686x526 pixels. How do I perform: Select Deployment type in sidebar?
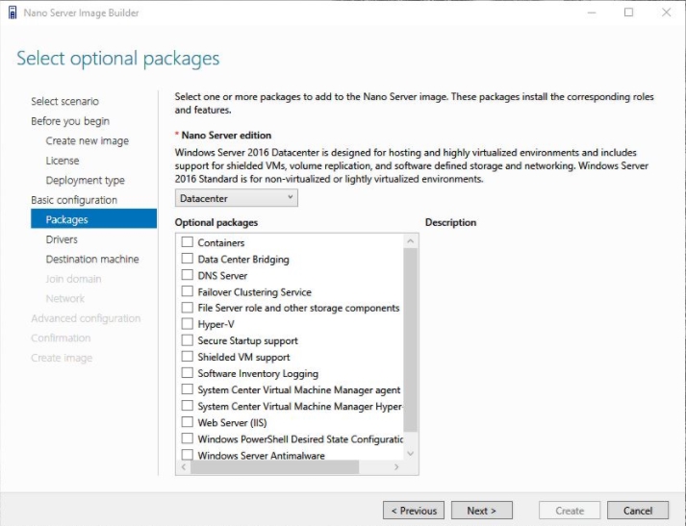click(x=85, y=180)
